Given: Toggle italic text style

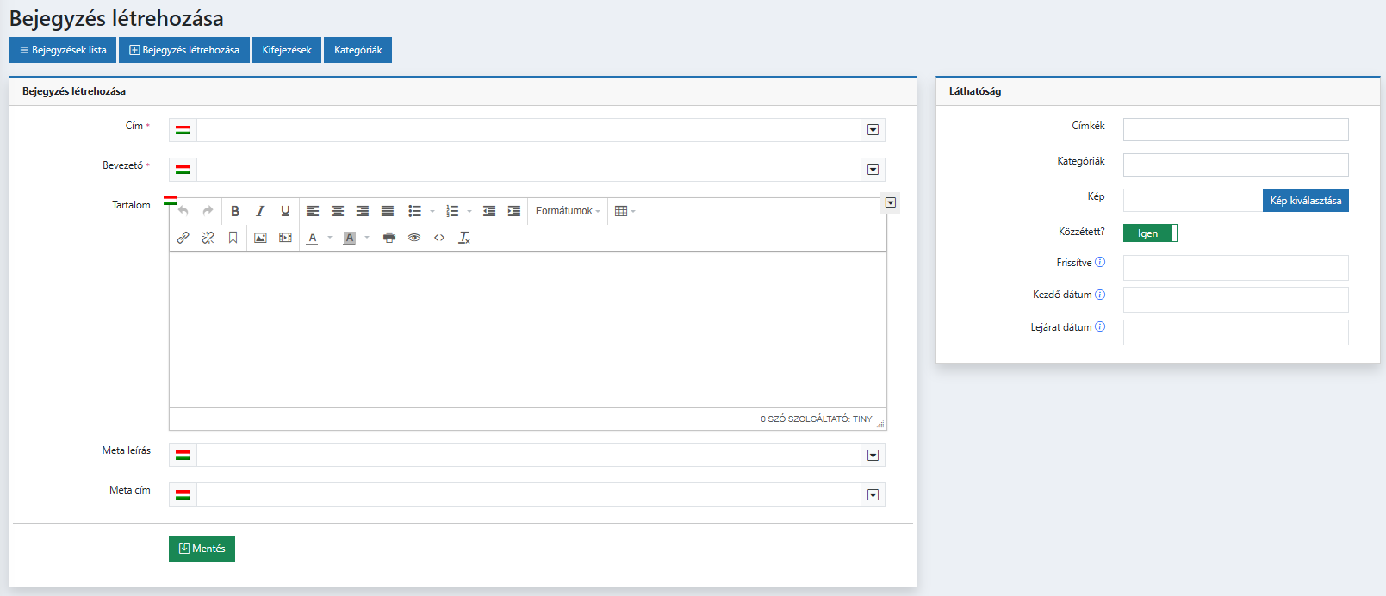Looking at the screenshot, I should click(260, 211).
